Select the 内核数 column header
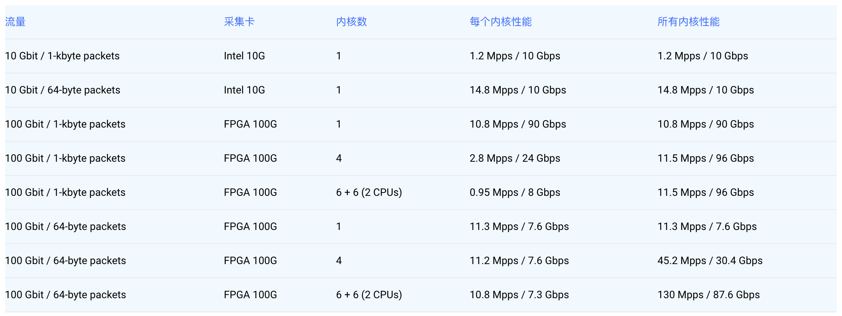Screen dimensions: 842x316 tap(351, 22)
